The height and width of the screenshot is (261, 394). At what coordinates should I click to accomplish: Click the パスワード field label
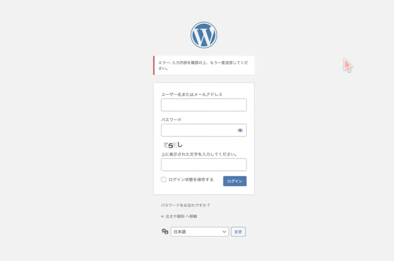pyautogui.click(x=171, y=120)
